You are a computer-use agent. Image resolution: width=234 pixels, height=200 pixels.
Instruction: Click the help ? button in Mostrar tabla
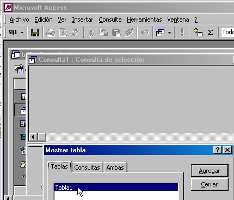(x=218, y=150)
